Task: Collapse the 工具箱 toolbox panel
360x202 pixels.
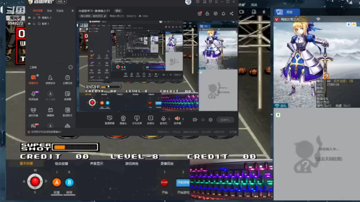Action: (71, 67)
